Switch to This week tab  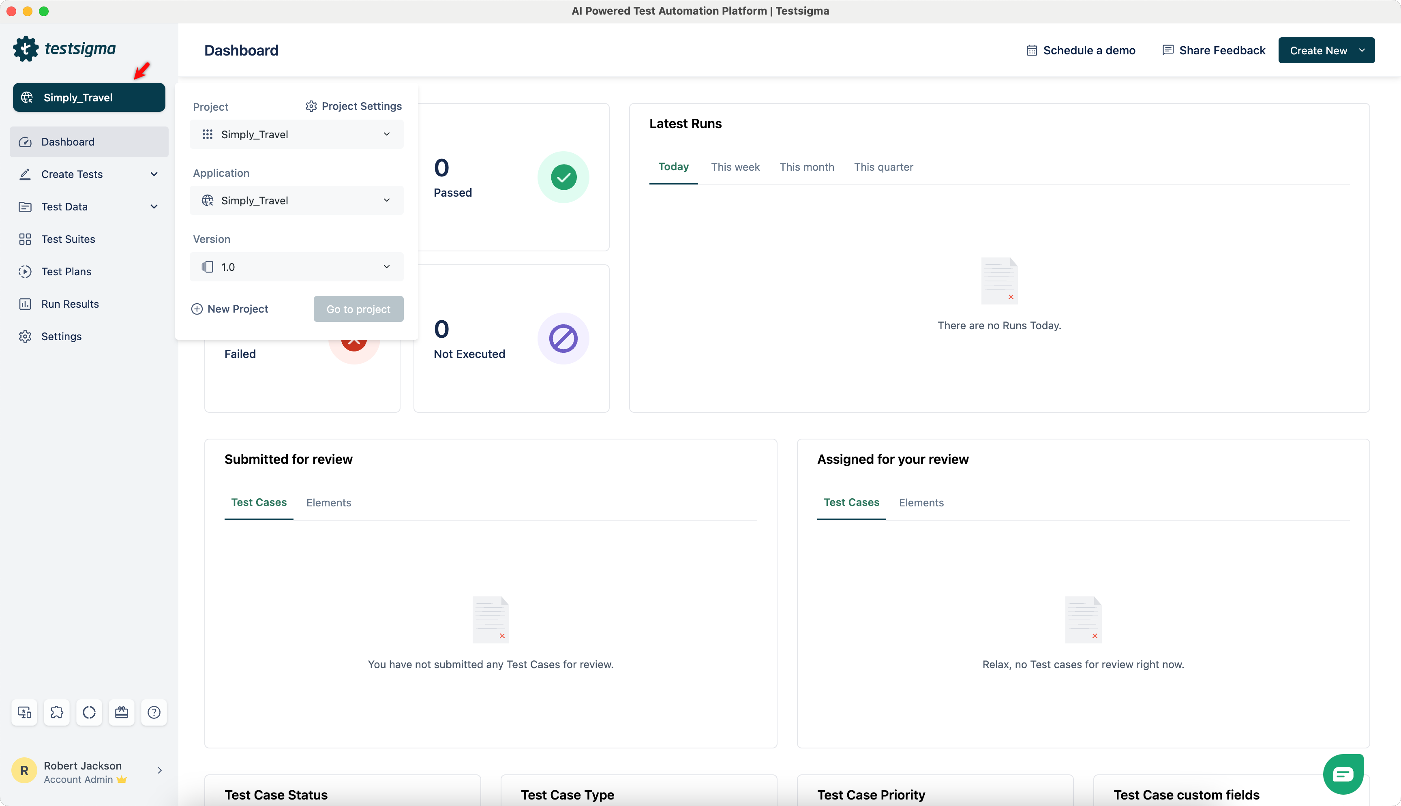[x=735, y=167]
